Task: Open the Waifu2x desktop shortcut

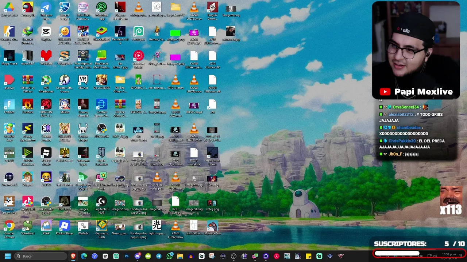Action: [83, 228]
